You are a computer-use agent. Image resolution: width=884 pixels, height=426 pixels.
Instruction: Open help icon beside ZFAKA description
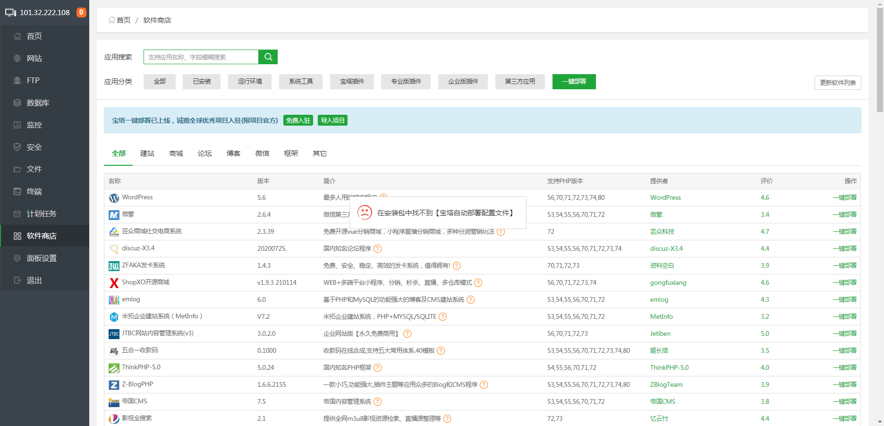click(457, 265)
